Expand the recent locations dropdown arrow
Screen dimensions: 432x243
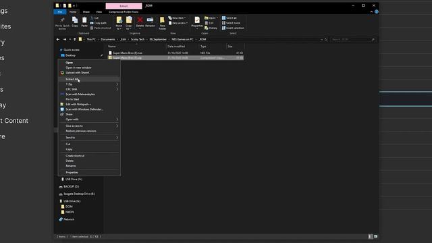click(70, 39)
